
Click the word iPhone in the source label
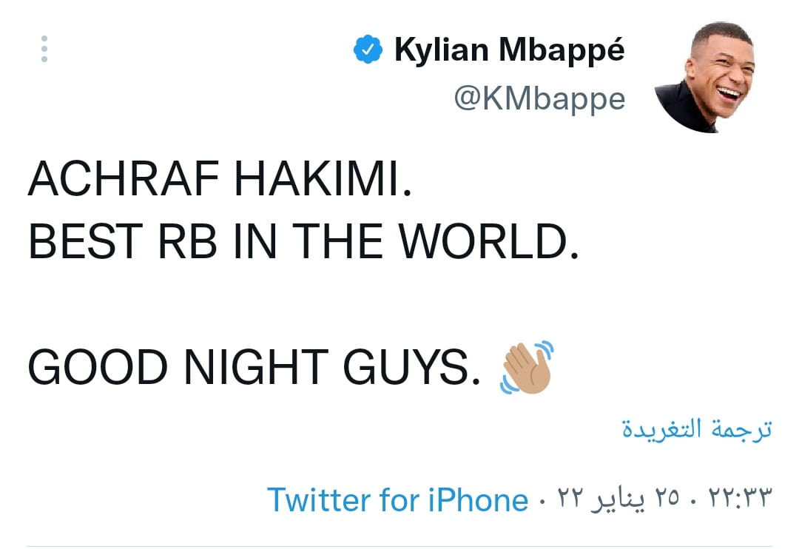478,499
